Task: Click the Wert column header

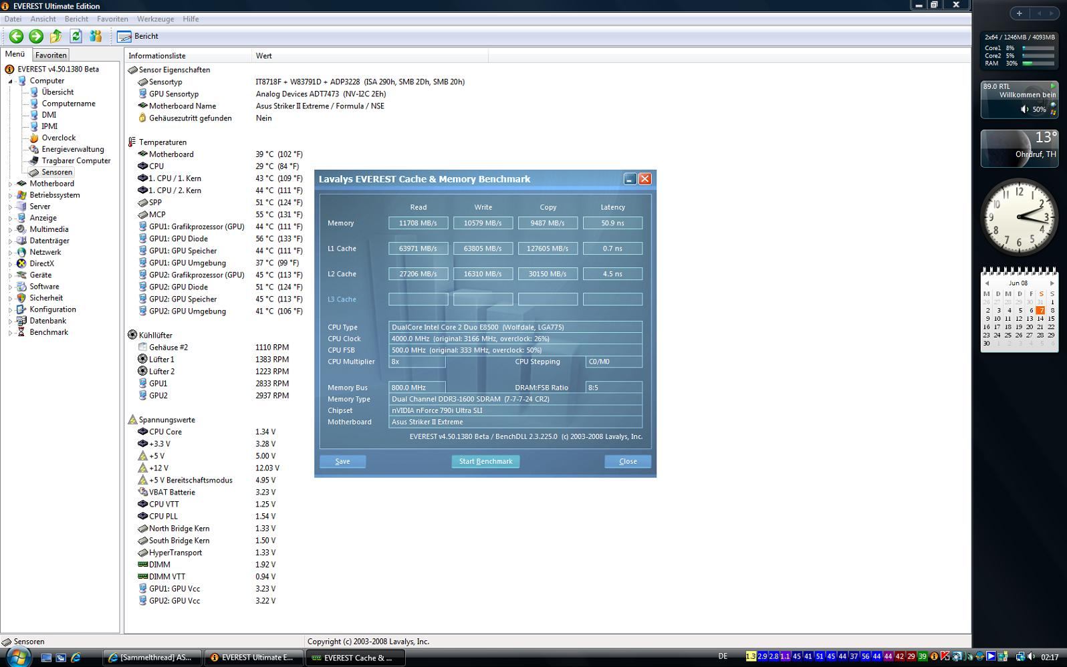Action: [x=370, y=56]
